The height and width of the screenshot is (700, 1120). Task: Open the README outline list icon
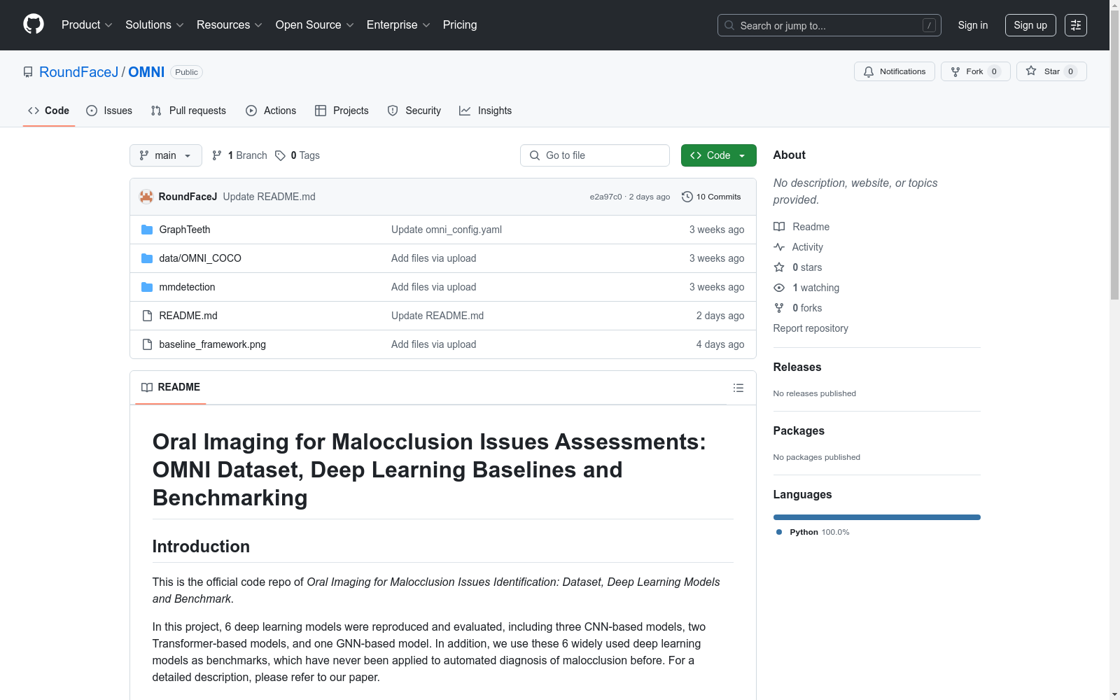(x=738, y=388)
